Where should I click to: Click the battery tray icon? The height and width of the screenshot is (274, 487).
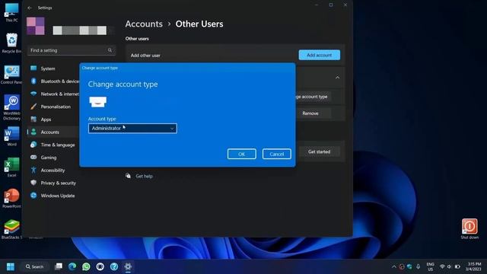(457, 266)
